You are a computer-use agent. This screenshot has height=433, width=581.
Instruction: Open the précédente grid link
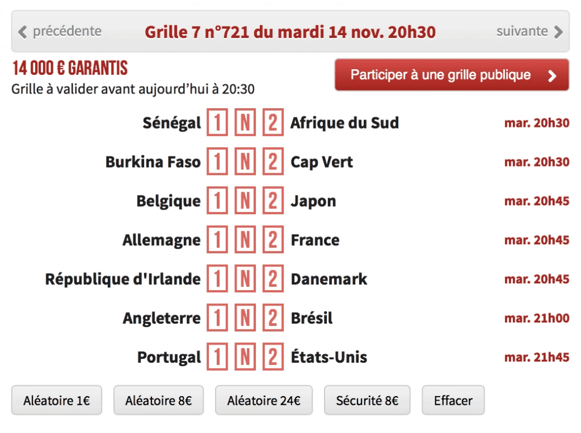(64, 32)
